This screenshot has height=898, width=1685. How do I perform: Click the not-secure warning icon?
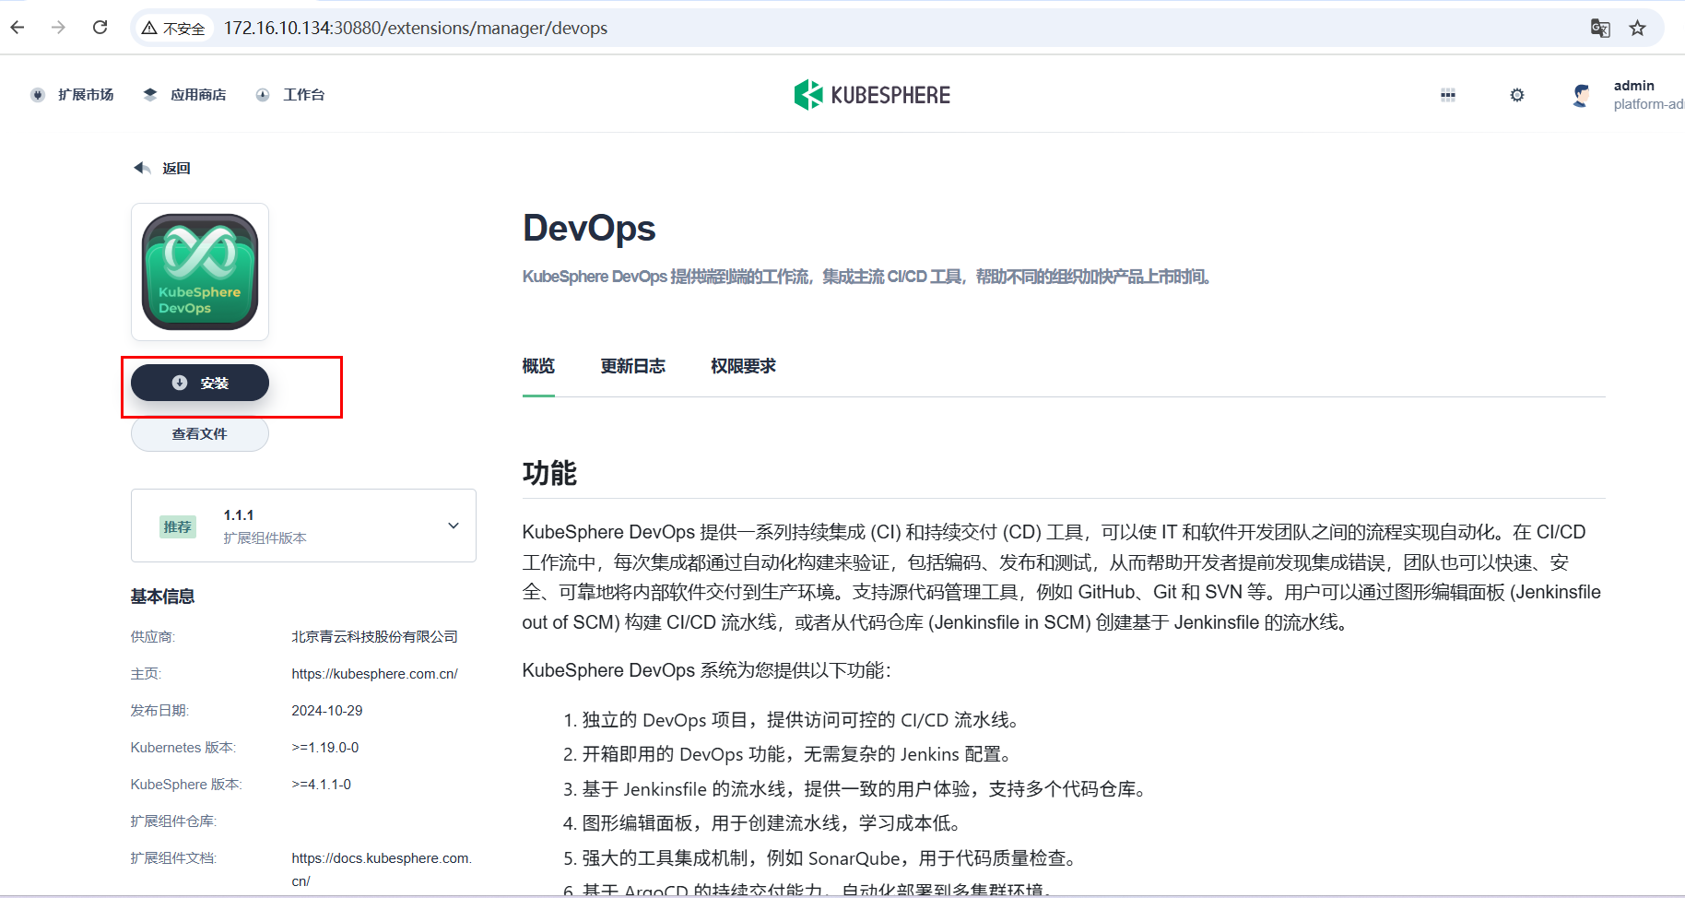tap(148, 29)
